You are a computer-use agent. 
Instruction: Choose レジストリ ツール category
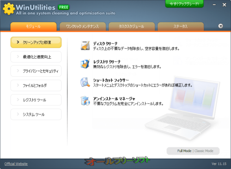pos(36,100)
